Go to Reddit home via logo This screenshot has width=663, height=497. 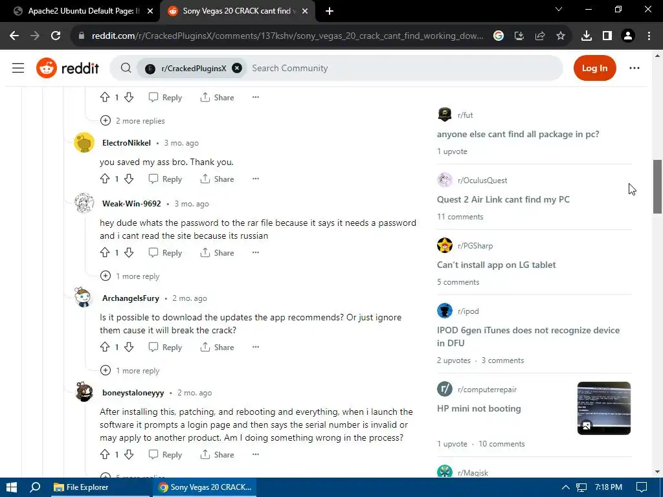pyautogui.click(x=67, y=68)
